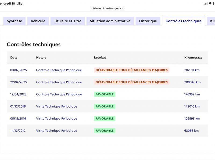215x161 pixels.
Task: Open the Titulaire et Titre tab
Action: tap(68, 21)
